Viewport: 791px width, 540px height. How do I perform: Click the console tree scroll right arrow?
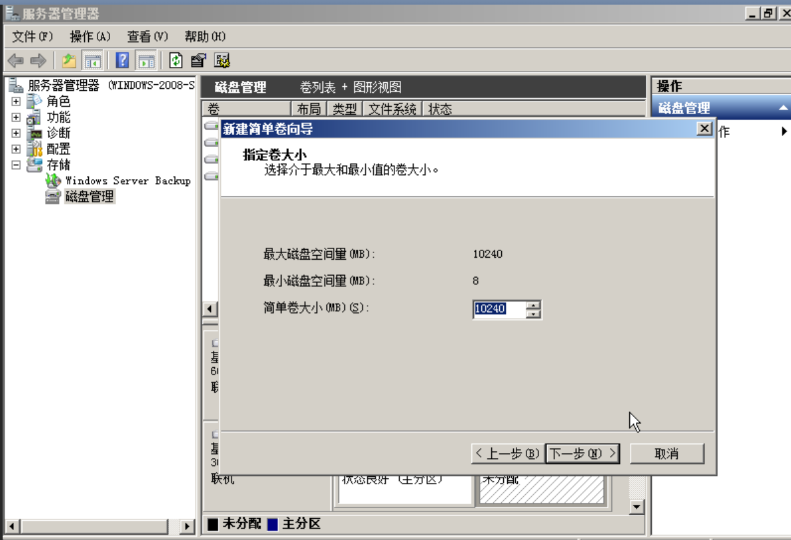click(x=187, y=526)
